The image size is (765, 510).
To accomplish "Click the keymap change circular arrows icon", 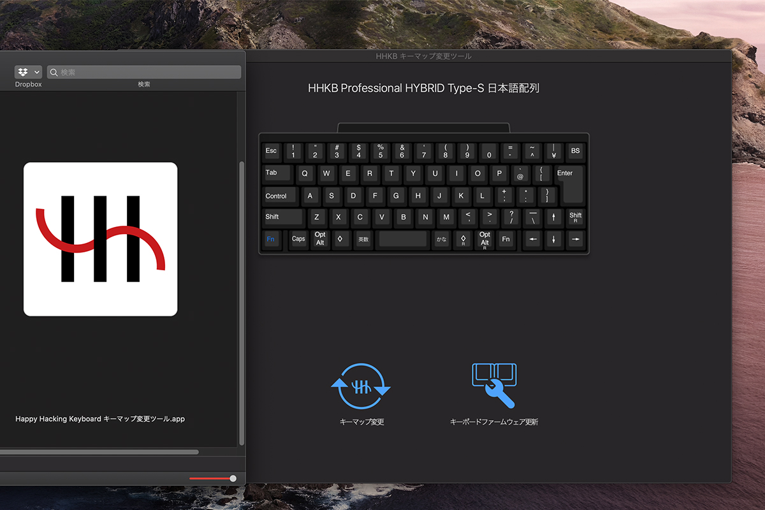I will pos(361,386).
